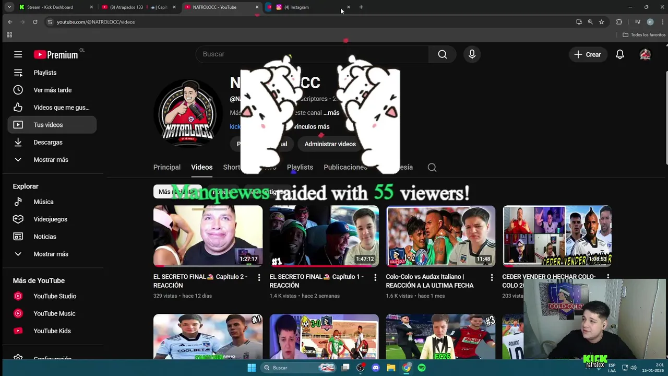Select Tus videos in sidebar
Screen dimensions: 668x376
click(x=52, y=125)
